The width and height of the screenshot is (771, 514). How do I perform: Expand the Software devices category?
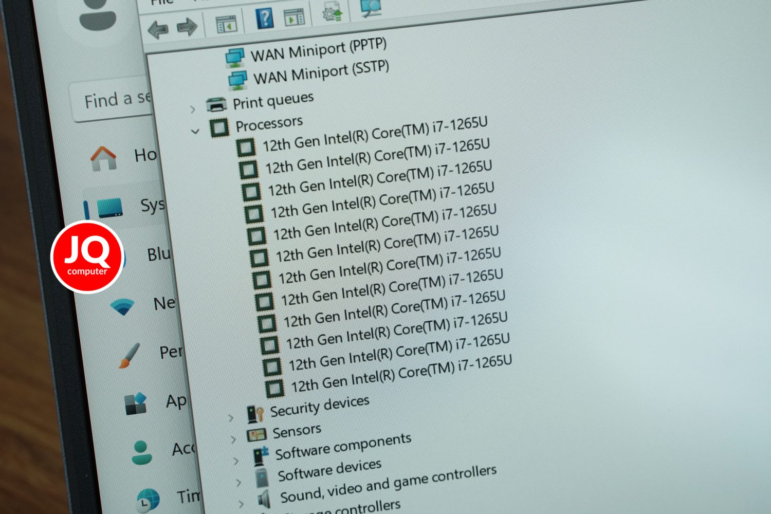point(238,483)
